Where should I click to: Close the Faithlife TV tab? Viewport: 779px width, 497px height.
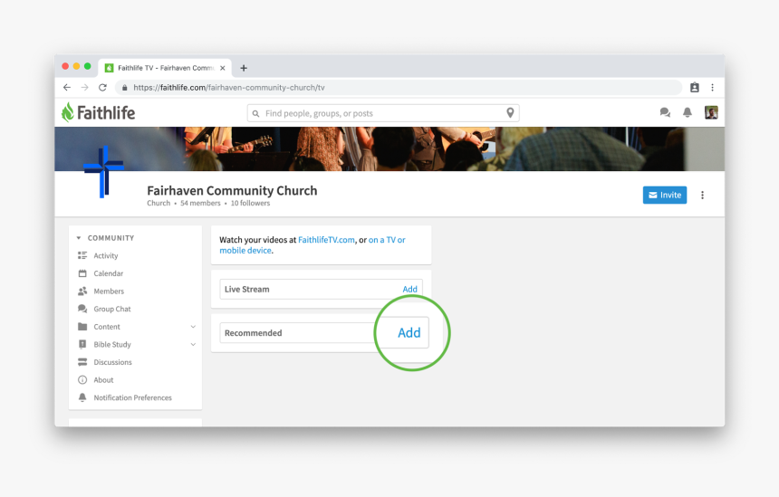pos(223,68)
